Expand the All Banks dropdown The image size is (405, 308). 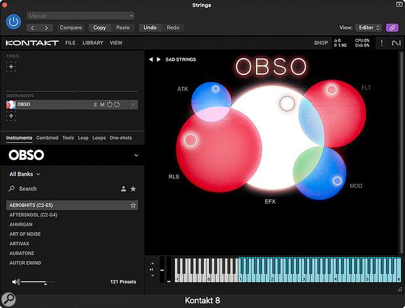25,174
